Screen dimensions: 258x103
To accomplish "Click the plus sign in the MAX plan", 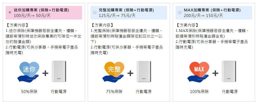I will 215,73.
